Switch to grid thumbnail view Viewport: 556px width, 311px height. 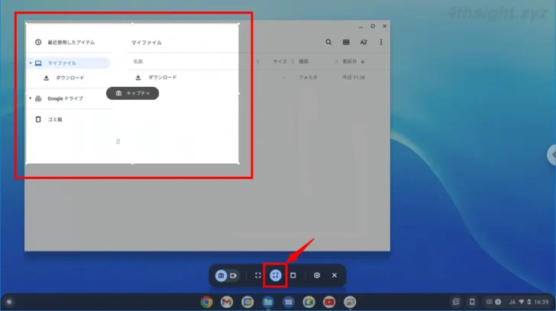point(346,42)
